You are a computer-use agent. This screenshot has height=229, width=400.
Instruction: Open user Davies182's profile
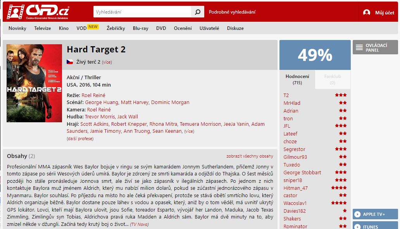(x=295, y=211)
